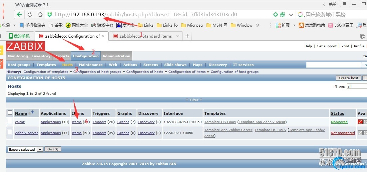
Task: Expand the Filter section
Action: (x=194, y=100)
